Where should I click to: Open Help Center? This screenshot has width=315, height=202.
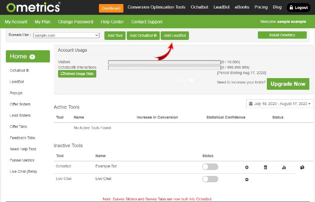coord(112,22)
